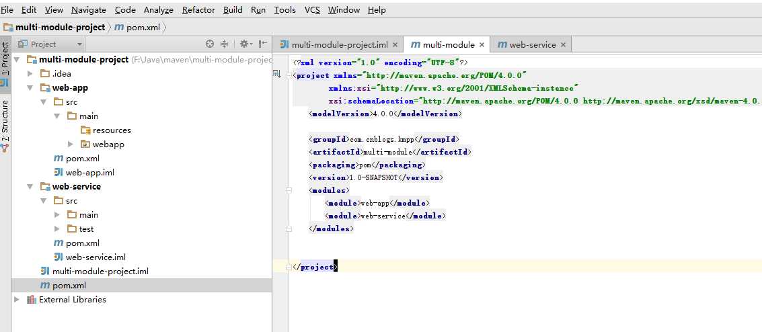
Task: Open the Tools menu
Action: pyautogui.click(x=284, y=9)
